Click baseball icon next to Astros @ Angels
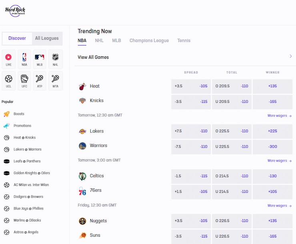 tap(7, 232)
